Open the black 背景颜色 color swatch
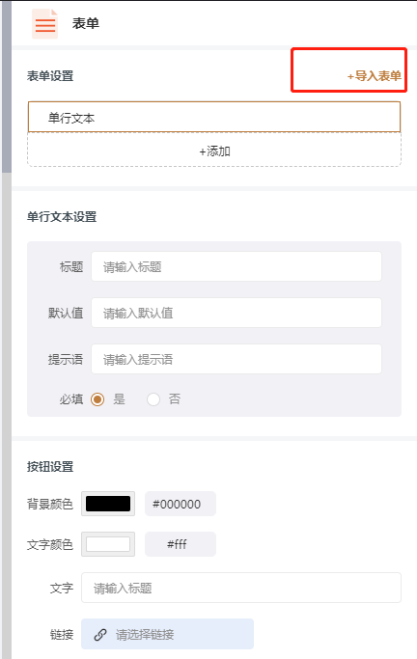 click(108, 504)
